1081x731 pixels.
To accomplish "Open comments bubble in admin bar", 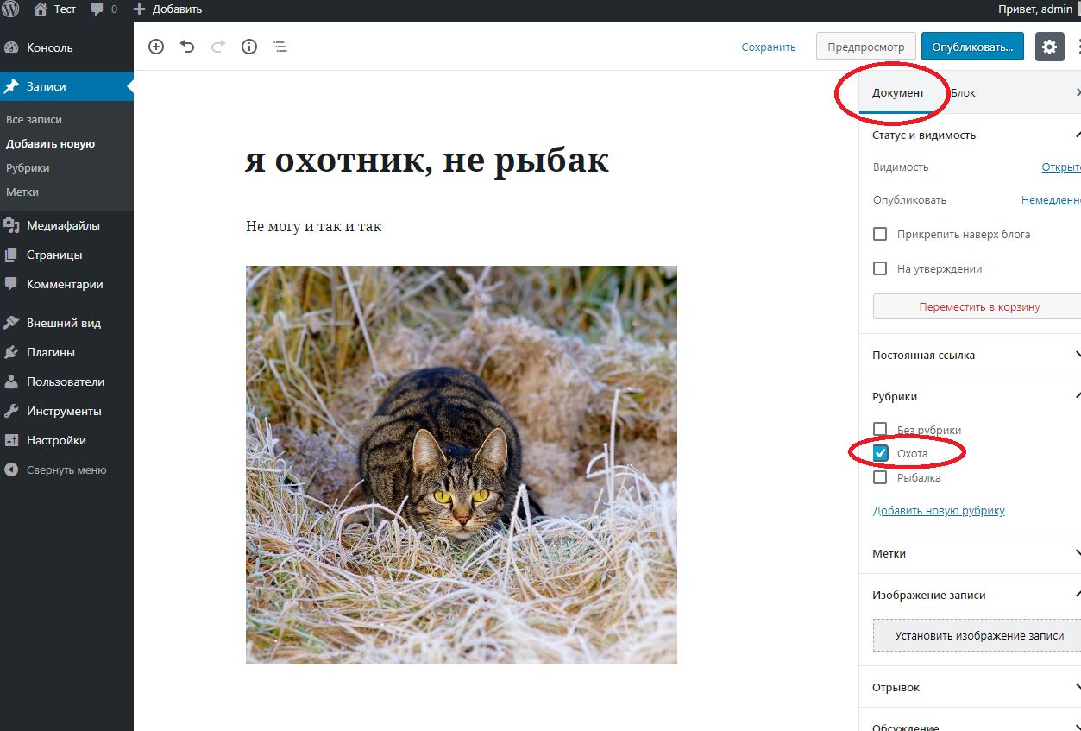I will coord(103,9).
